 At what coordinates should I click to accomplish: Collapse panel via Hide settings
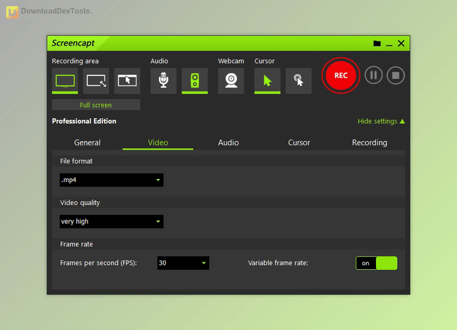click(381, 121)
